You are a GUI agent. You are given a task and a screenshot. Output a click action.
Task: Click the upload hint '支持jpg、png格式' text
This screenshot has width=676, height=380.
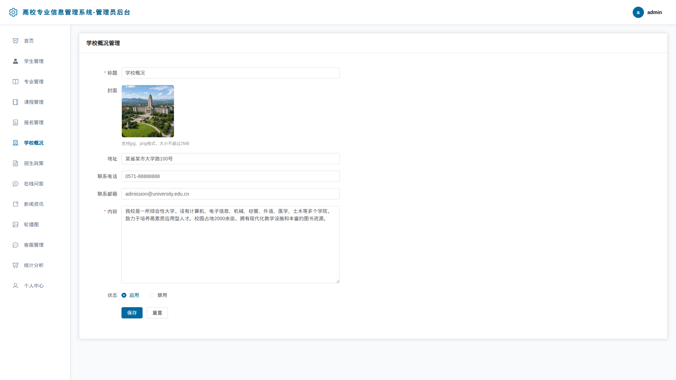click(155, 144)
